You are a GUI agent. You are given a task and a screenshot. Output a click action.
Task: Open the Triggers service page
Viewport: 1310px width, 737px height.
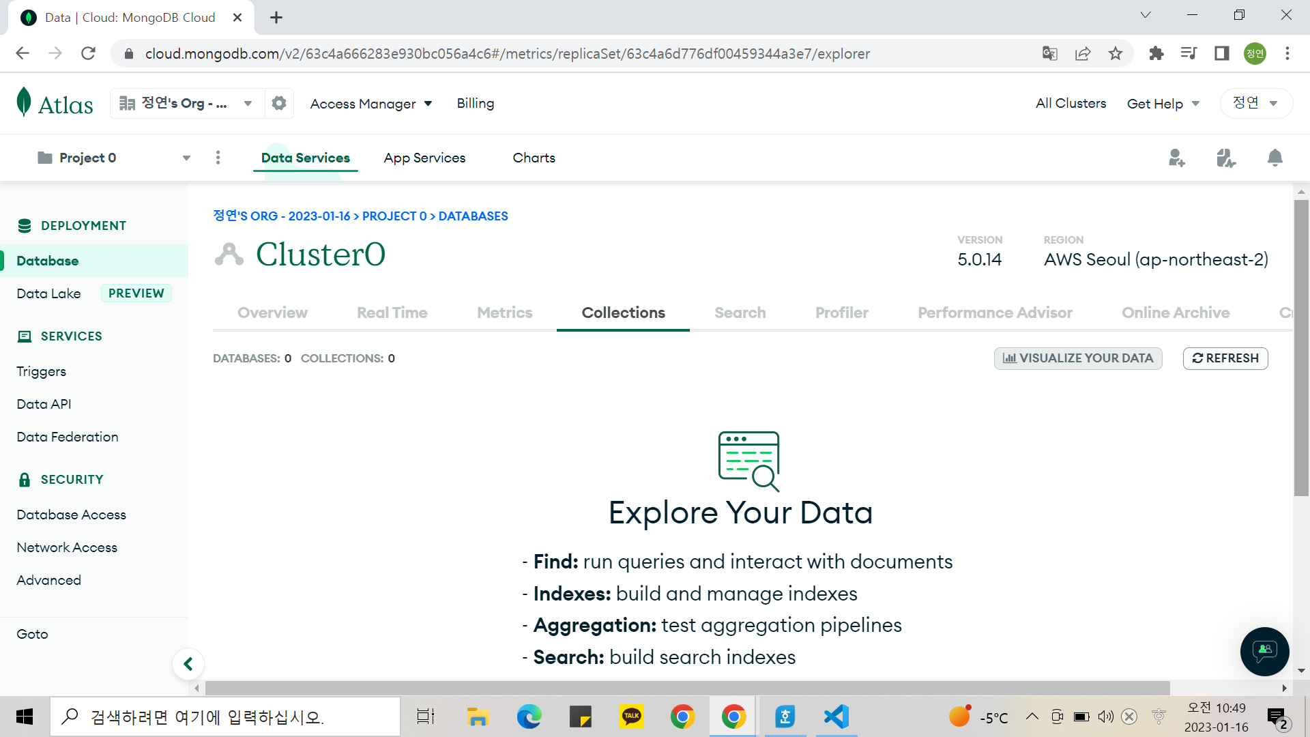coord(42,371)
